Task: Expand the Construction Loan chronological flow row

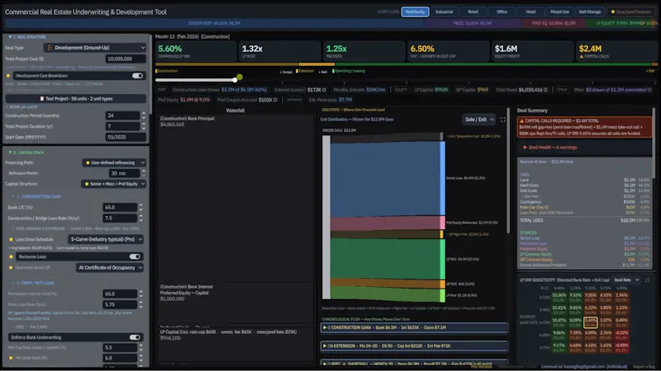Action: tap(414, 327)
